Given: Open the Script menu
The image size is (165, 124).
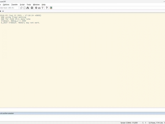Looking at the screenshot, I should tap(22, 5).
